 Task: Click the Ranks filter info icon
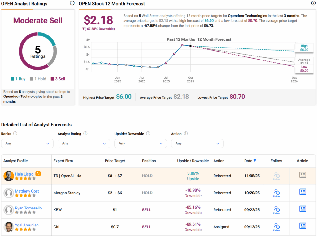pyautogui.click(x=15, y=134)
